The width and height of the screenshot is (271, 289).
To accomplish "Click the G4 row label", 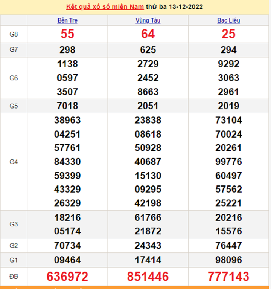I will tap(14, 162).
